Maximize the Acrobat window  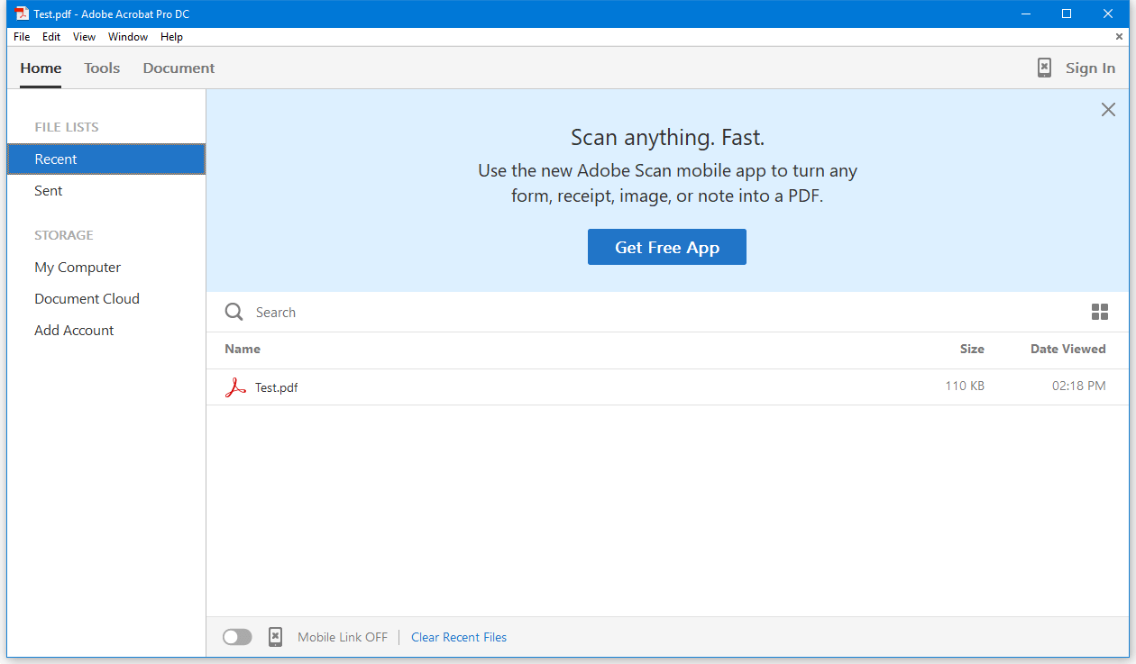tap(1067, 14)
